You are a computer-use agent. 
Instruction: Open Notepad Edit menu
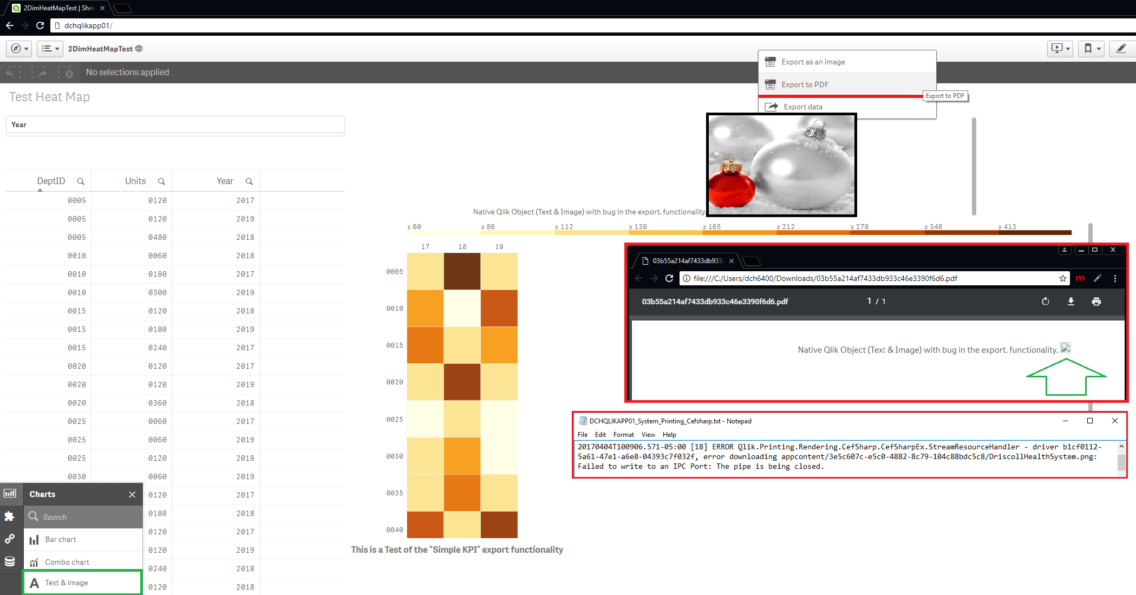600,435
